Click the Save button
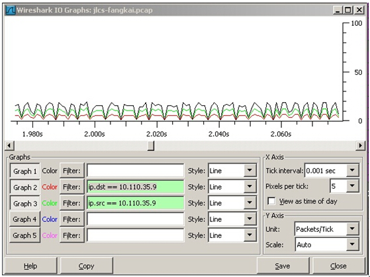Screen dimensions: 370x277 tap(283, 266)
